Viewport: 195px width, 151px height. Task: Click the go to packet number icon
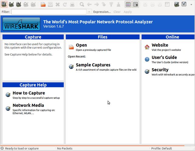click(104, 5)
